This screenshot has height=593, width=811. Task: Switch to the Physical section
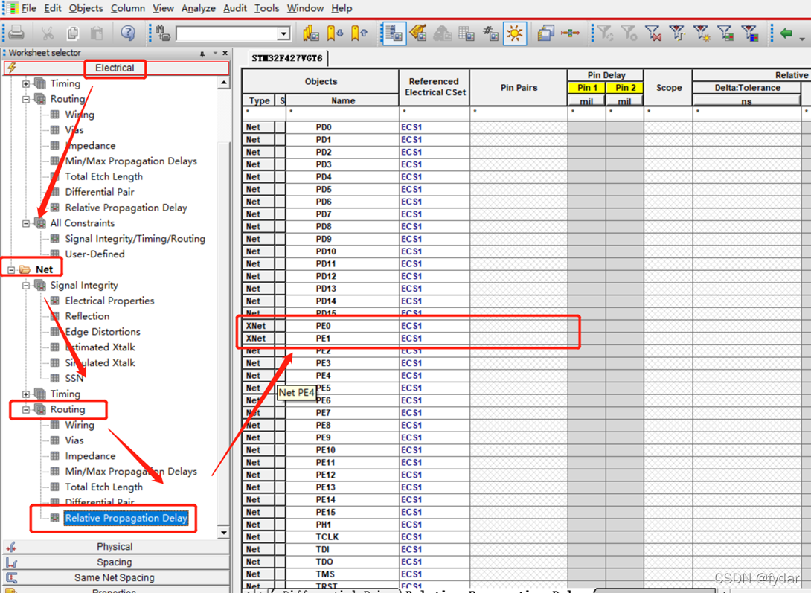point(116,546)
